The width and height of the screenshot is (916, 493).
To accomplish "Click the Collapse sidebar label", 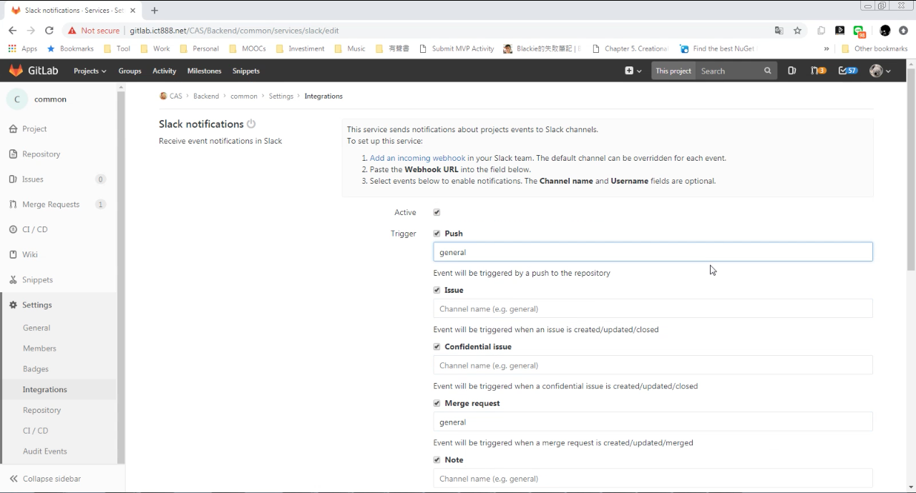I will [x=52, y=479].
